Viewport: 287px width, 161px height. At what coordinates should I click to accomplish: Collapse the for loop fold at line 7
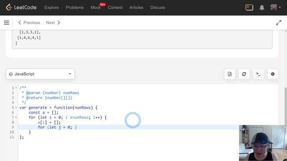[x=16, y=118]
